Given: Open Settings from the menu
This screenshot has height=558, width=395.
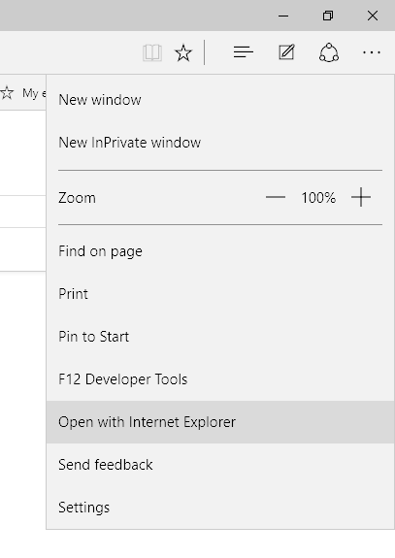Looking at the screenshot, I should tap(220, 508).
